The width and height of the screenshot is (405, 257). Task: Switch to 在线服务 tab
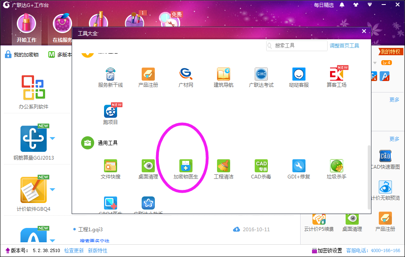[62, 28]
